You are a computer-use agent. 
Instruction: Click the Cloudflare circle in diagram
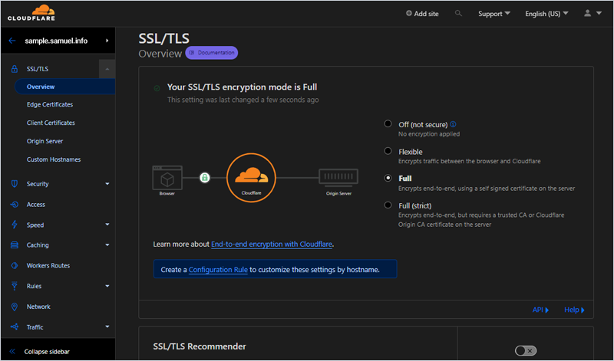pyautogui.click(x=251, y=178)
